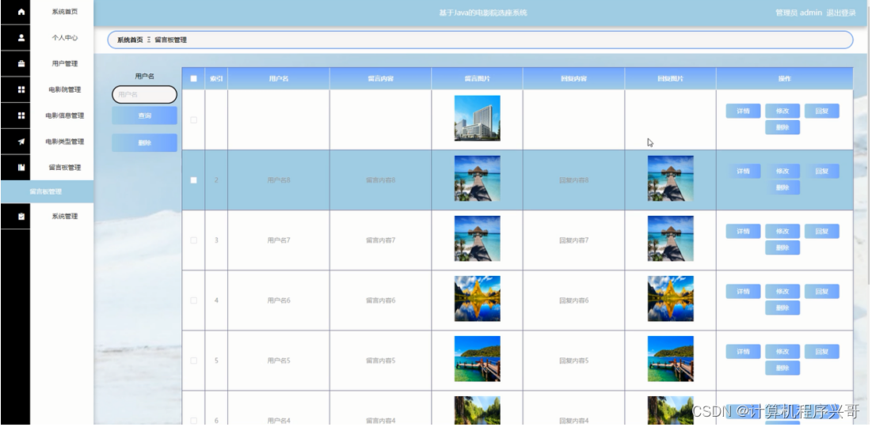Click 删除 for row 用户名8
Viewport: 872px width, 427px height.
point(783,187)
